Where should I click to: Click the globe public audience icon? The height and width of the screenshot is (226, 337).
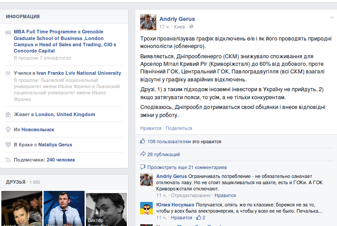[191, 27]
